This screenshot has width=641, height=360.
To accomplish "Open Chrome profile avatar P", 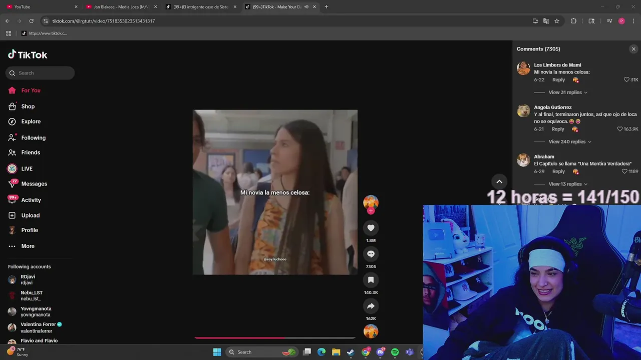I will (621, 21).
